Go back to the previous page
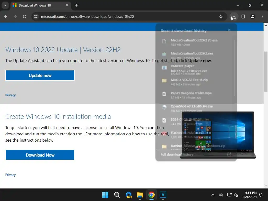Screen dimensions: 268x201 pos(6,16)
